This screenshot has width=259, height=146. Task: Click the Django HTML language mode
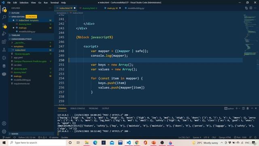(225, 137)
